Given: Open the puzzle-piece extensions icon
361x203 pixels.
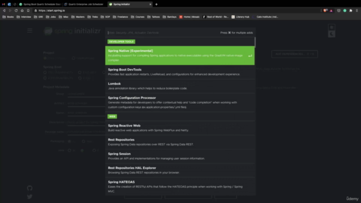Looking at the screenshot, I should coord(351,11).
